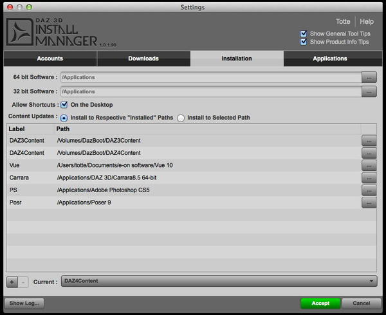The image size is (386, 315).
Task: Click the 32 bit Software path field
Action: pos(211,92)
